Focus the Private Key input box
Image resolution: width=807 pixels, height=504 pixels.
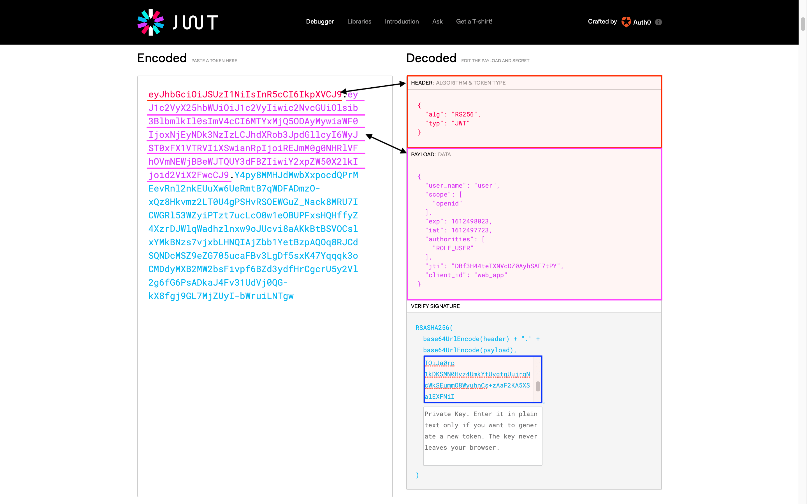point(483,436)
